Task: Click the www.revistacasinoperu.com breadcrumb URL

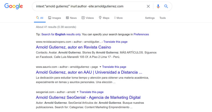Action: click(x=69, y=42)
